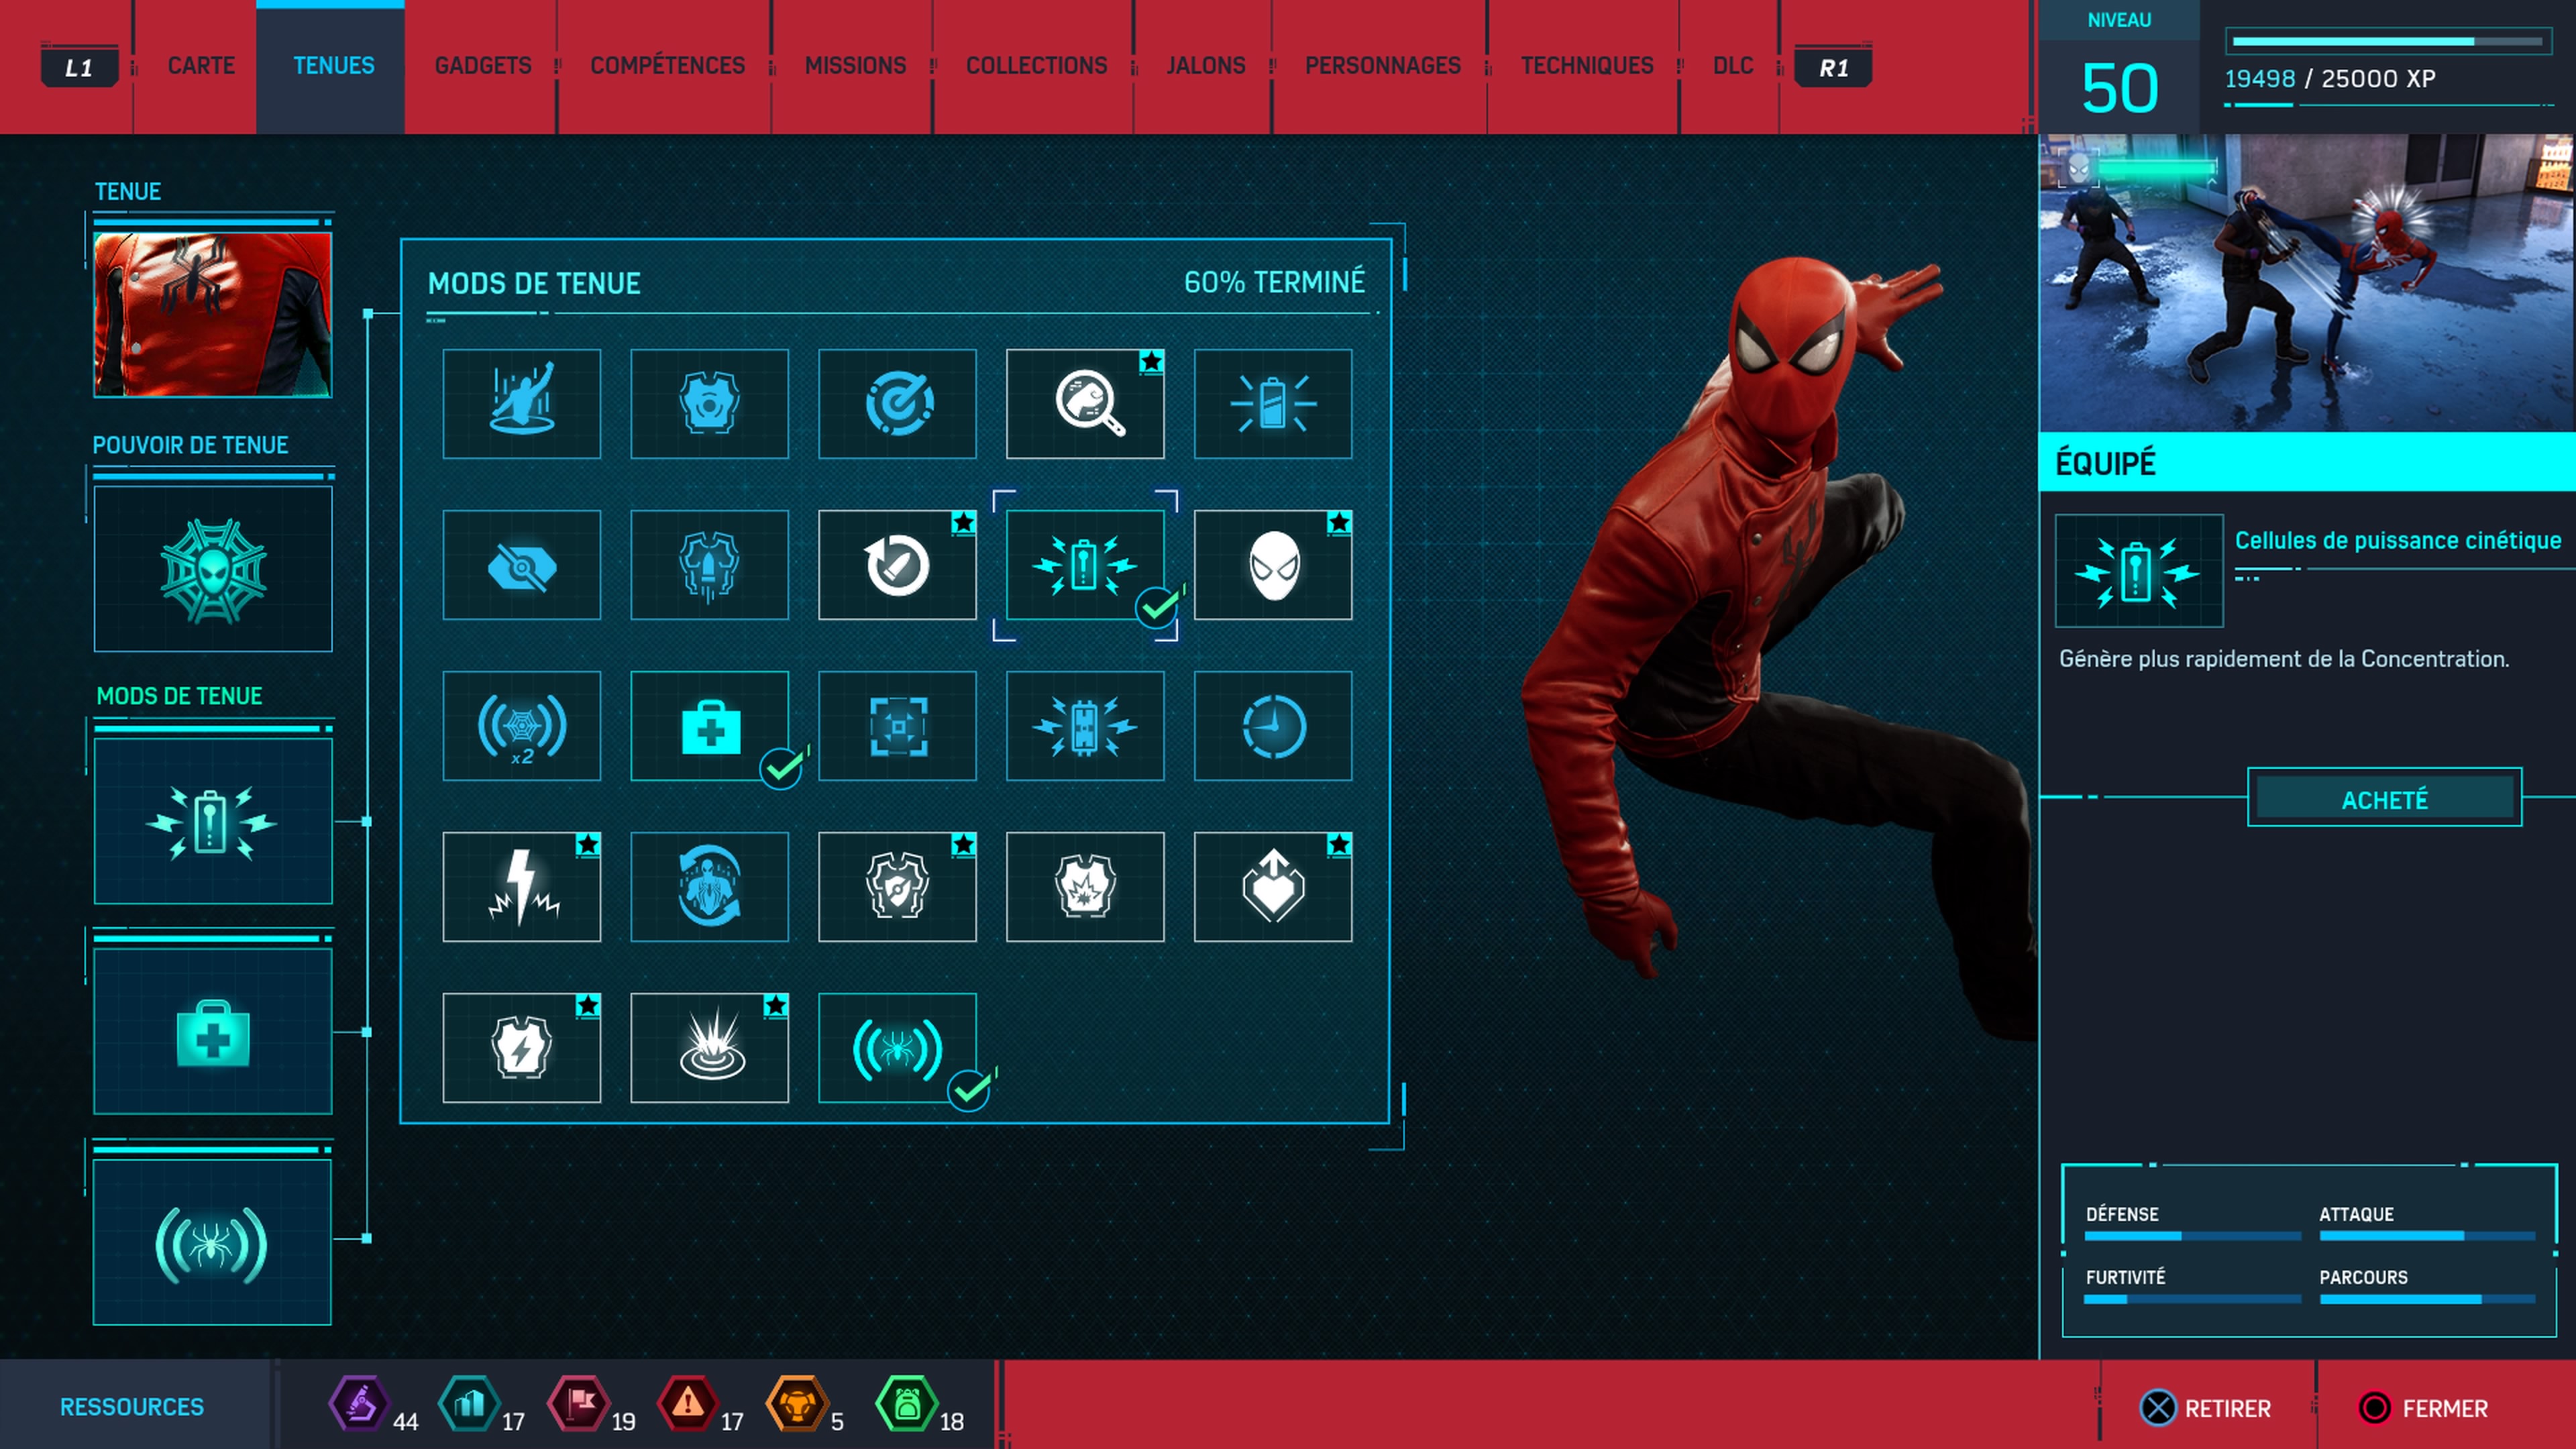This screenshot has height=1449, width=2576.
Task: Open the first mod slot with battery
Action: tap(213, 821)
